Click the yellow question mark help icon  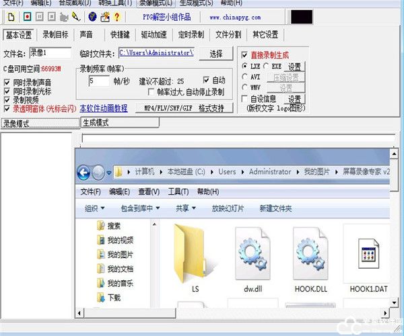(118, 16)
